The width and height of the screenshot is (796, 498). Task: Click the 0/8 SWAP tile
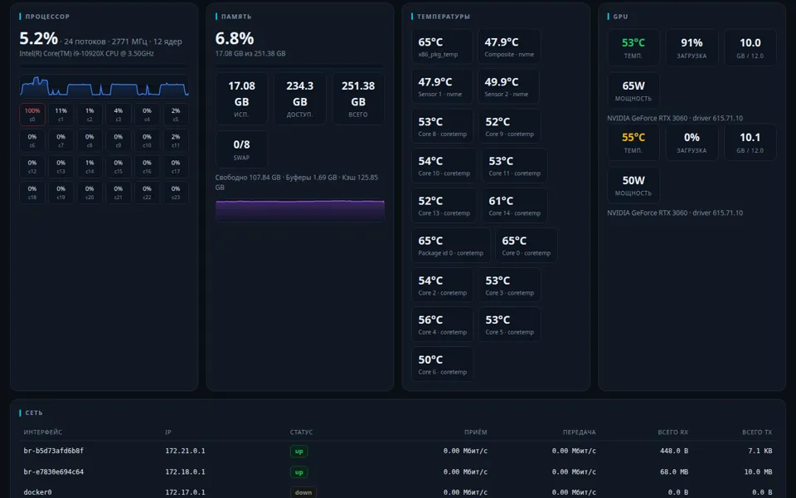coord(241,149)
